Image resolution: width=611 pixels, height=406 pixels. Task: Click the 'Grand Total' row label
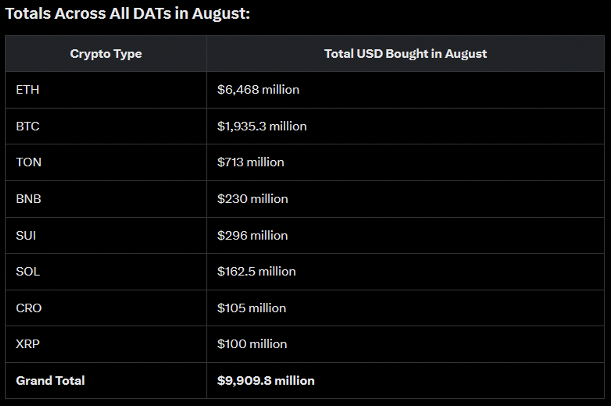pos(50,381)
